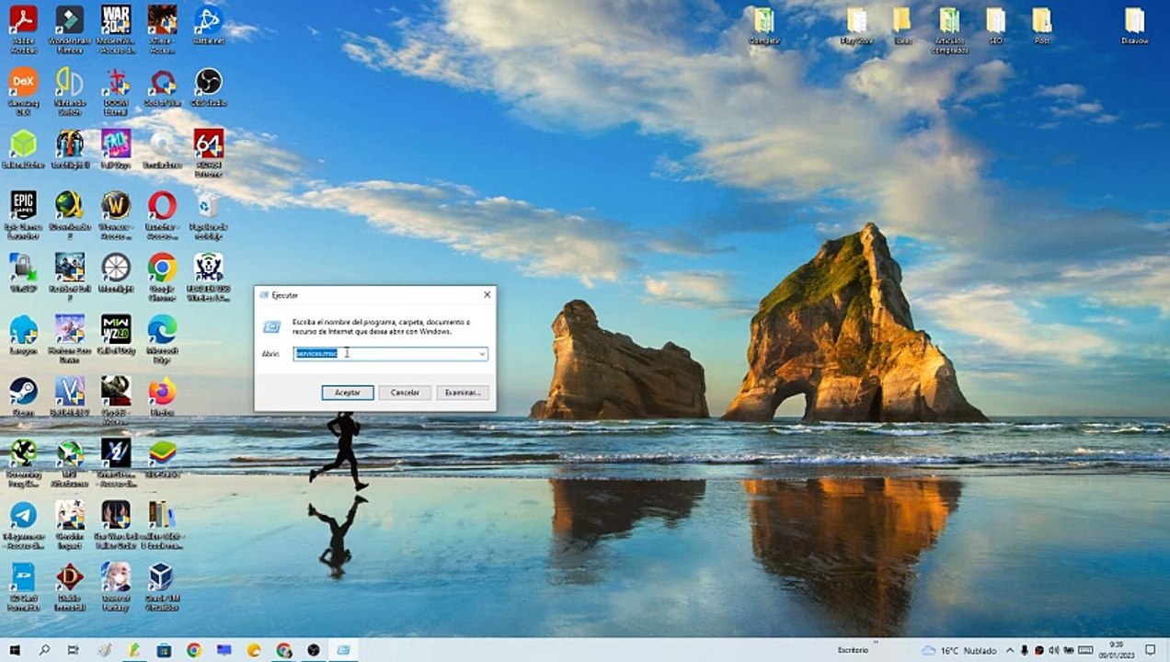
Task: Open the OBS Studio desktop icon
Action: click(209, 86)
